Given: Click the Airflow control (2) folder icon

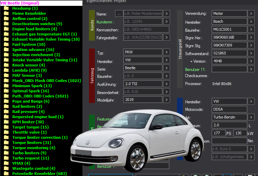Looking at the screenshot, I should 6,19.
